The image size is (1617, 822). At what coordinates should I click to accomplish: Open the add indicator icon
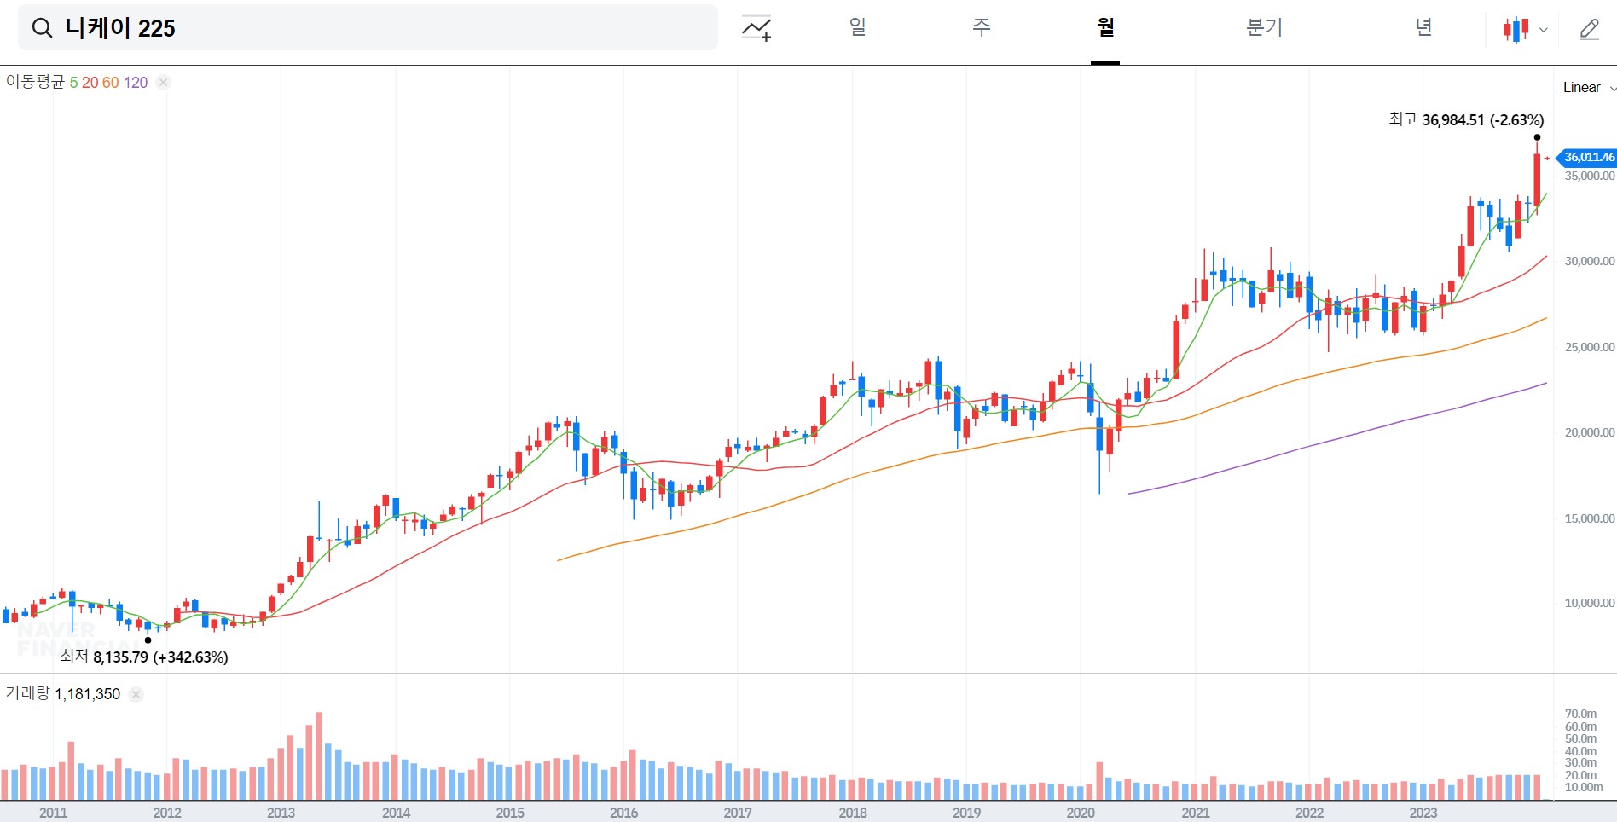coord(756,28)
